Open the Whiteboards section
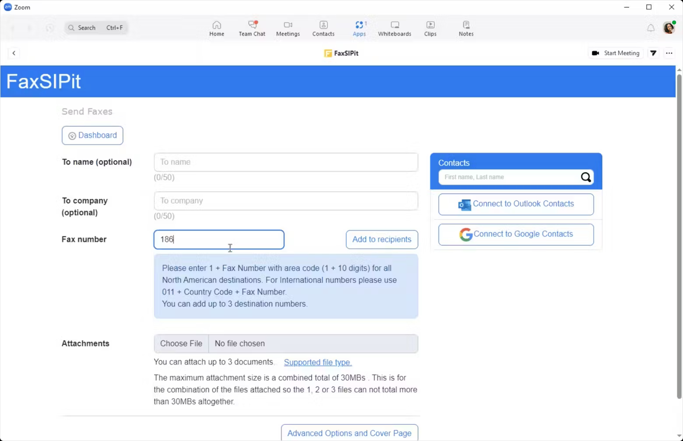Image resolution: width=683 pixels, height=441 pixels. click(x=394, y=28)
